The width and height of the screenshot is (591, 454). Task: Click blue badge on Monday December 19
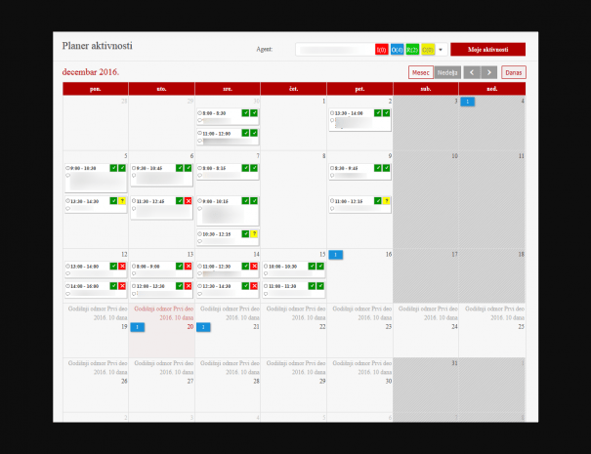[x=137, y=327]
